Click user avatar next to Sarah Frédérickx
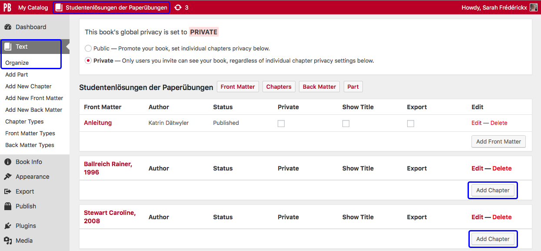The image size is (541, 251). (533, 7)
